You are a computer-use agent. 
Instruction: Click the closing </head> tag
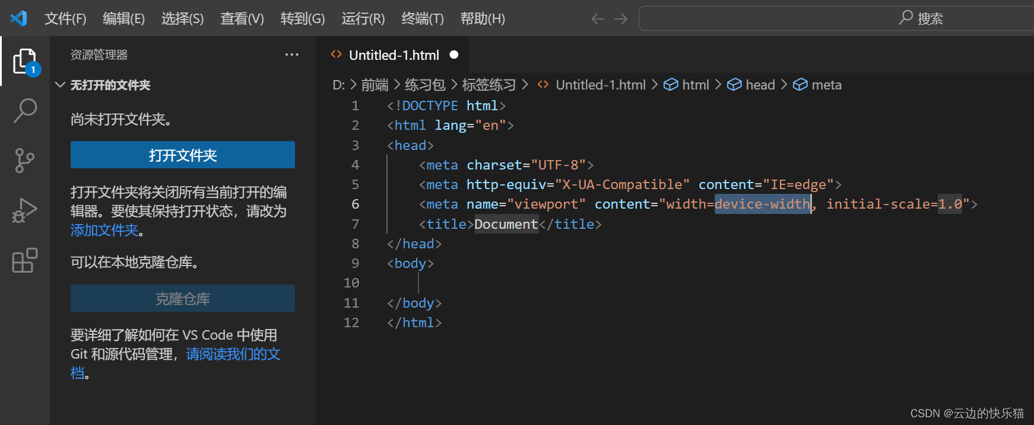coord(414,244)
